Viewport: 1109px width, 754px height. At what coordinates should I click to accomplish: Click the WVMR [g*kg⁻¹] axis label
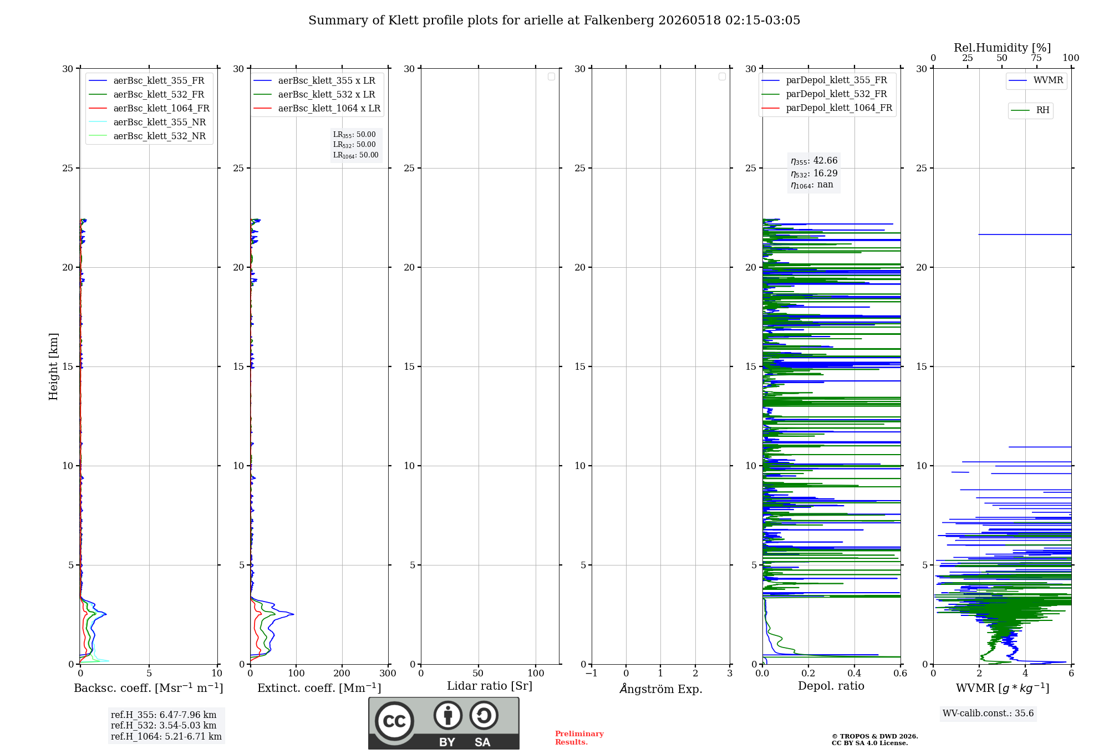click(1003, 688)
